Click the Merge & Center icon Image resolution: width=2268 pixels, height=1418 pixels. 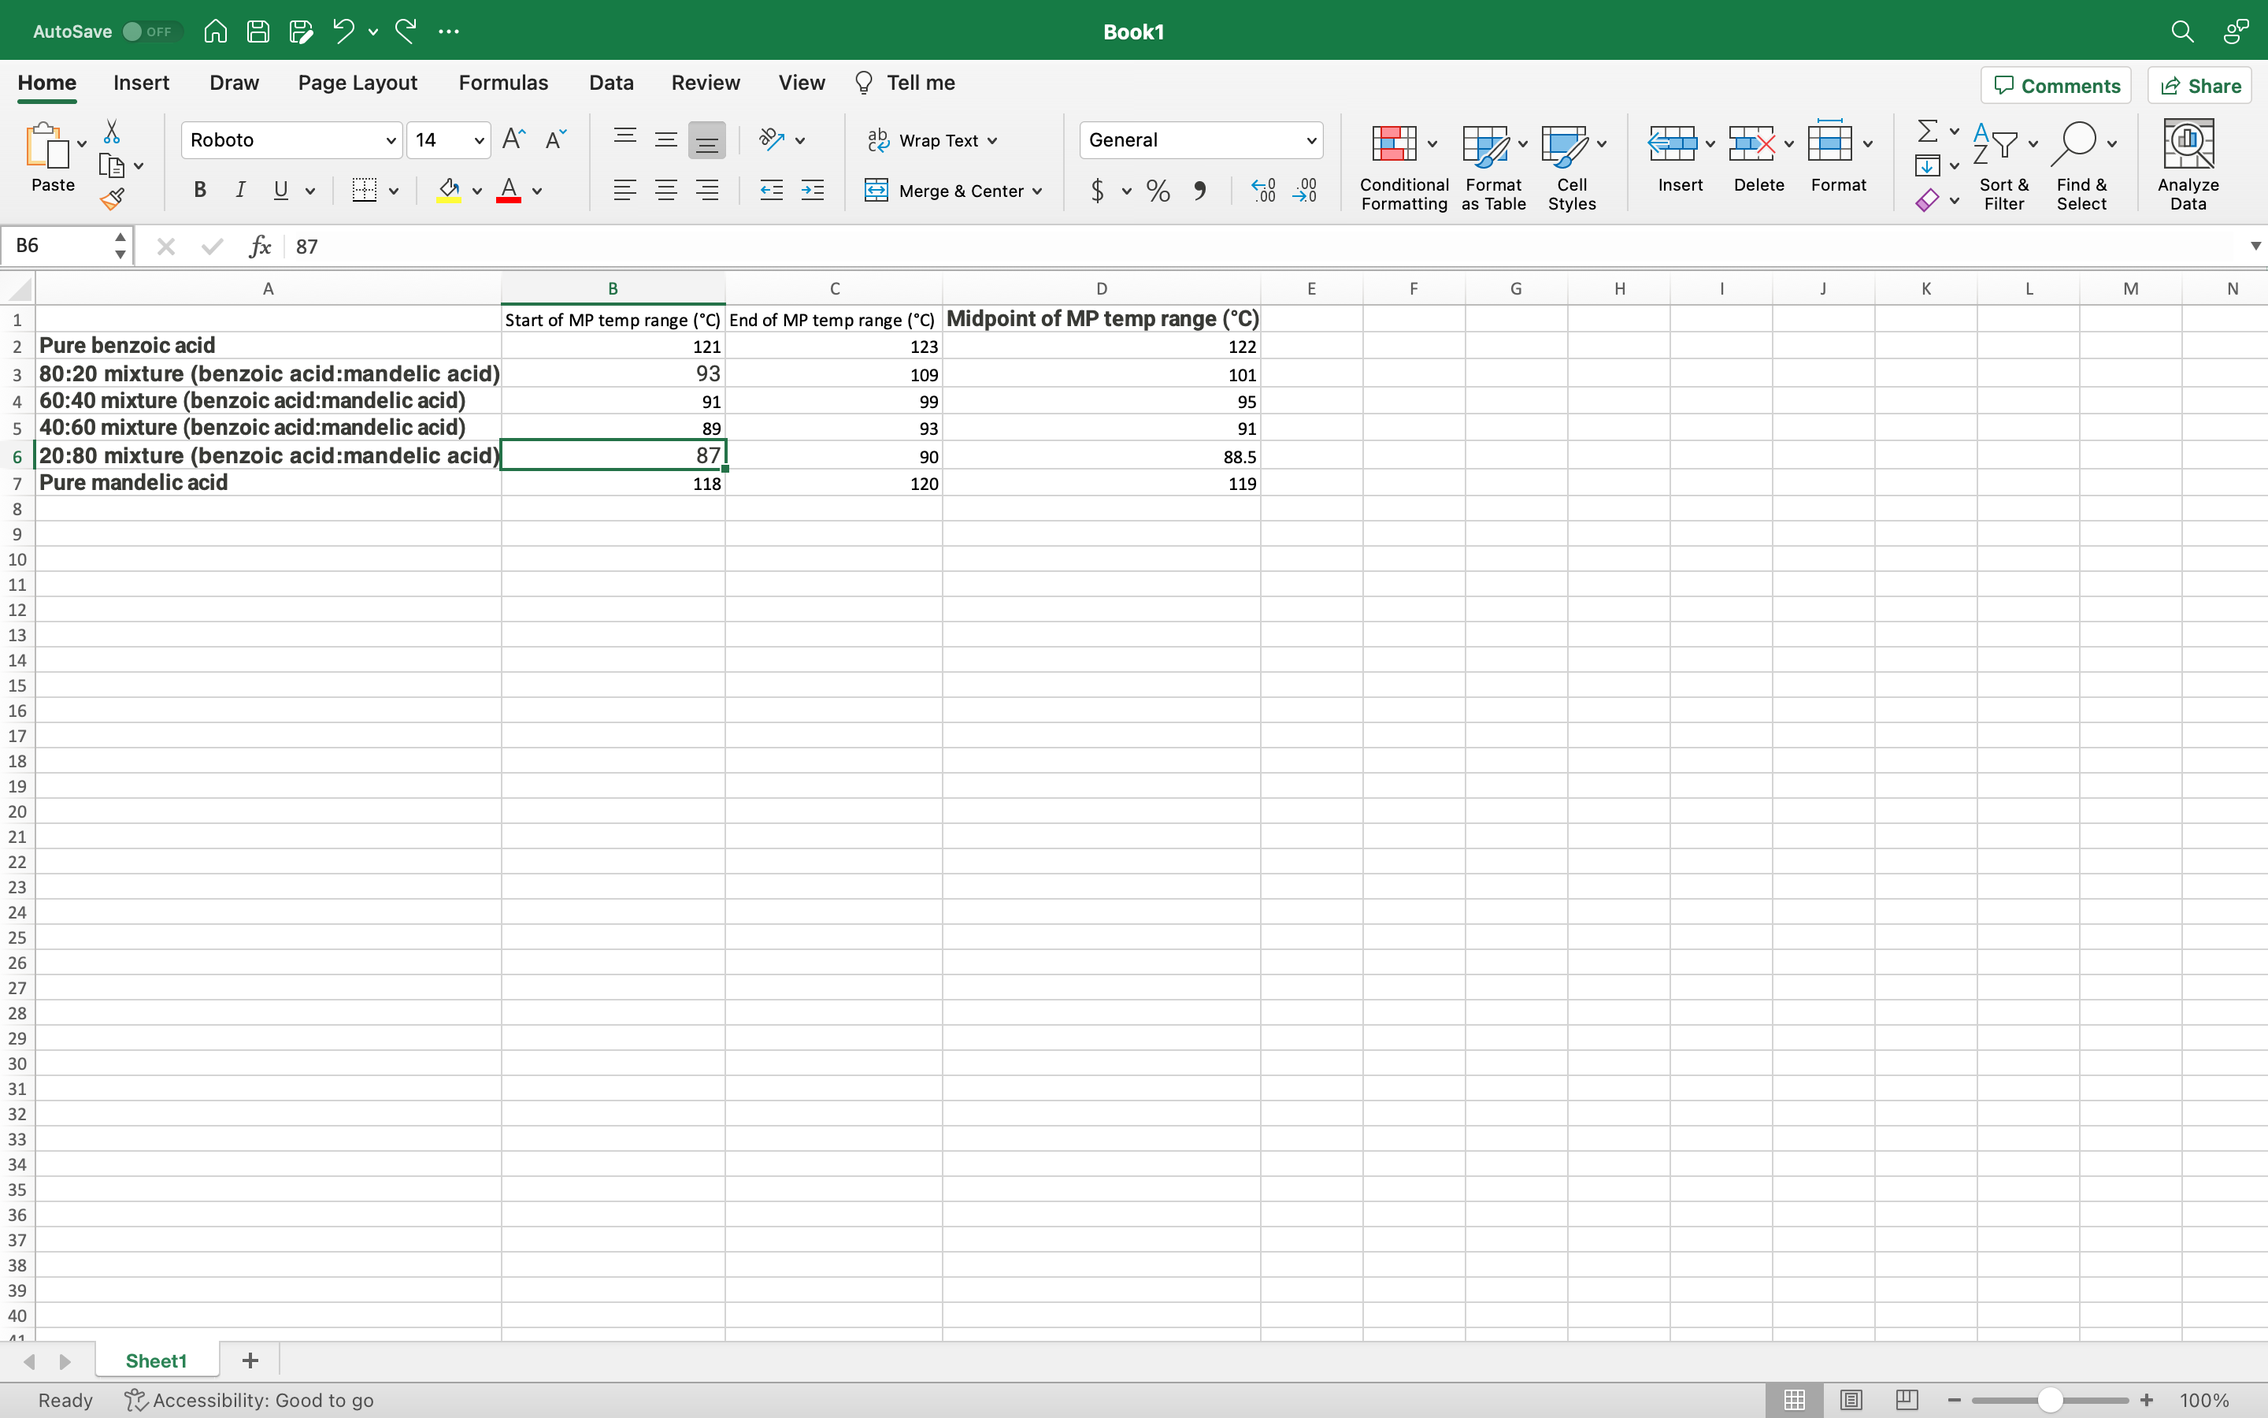(876, 191)
